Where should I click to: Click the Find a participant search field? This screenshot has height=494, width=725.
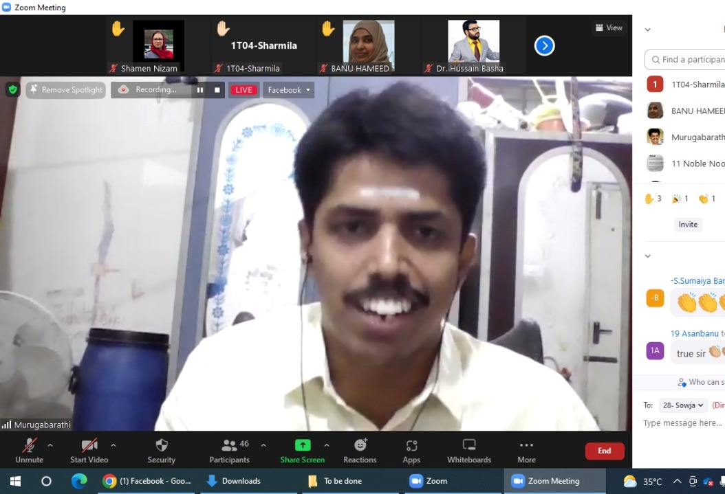coord(685,60)
